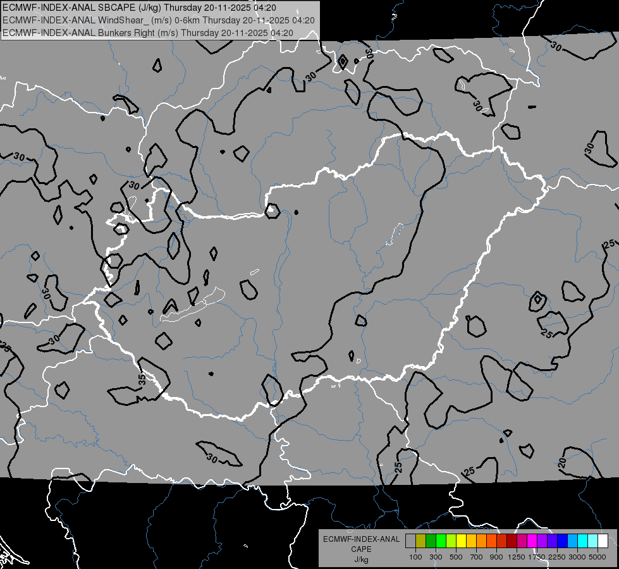Image resolution: width=619 pixels, height=569 pixels.
Task: Pick the dark red legend swatch
Action: [512, 541]
